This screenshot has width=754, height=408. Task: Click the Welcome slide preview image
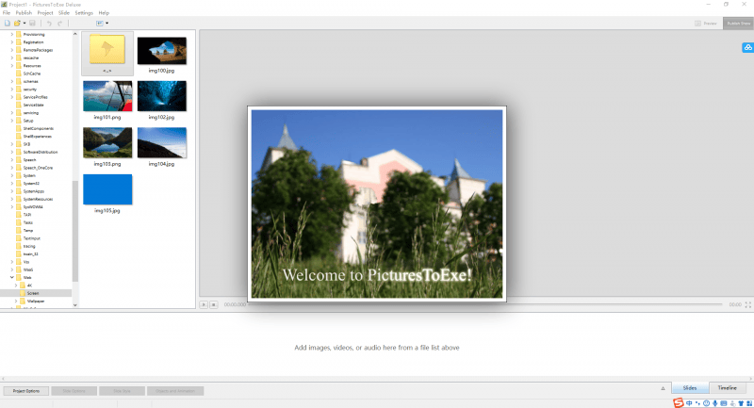click(377, 204)
